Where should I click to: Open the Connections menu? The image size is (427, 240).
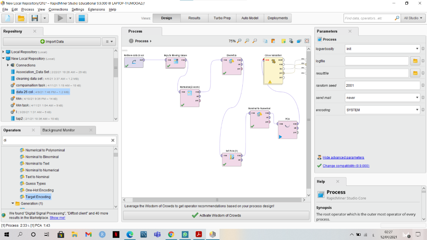coord(58,9)
